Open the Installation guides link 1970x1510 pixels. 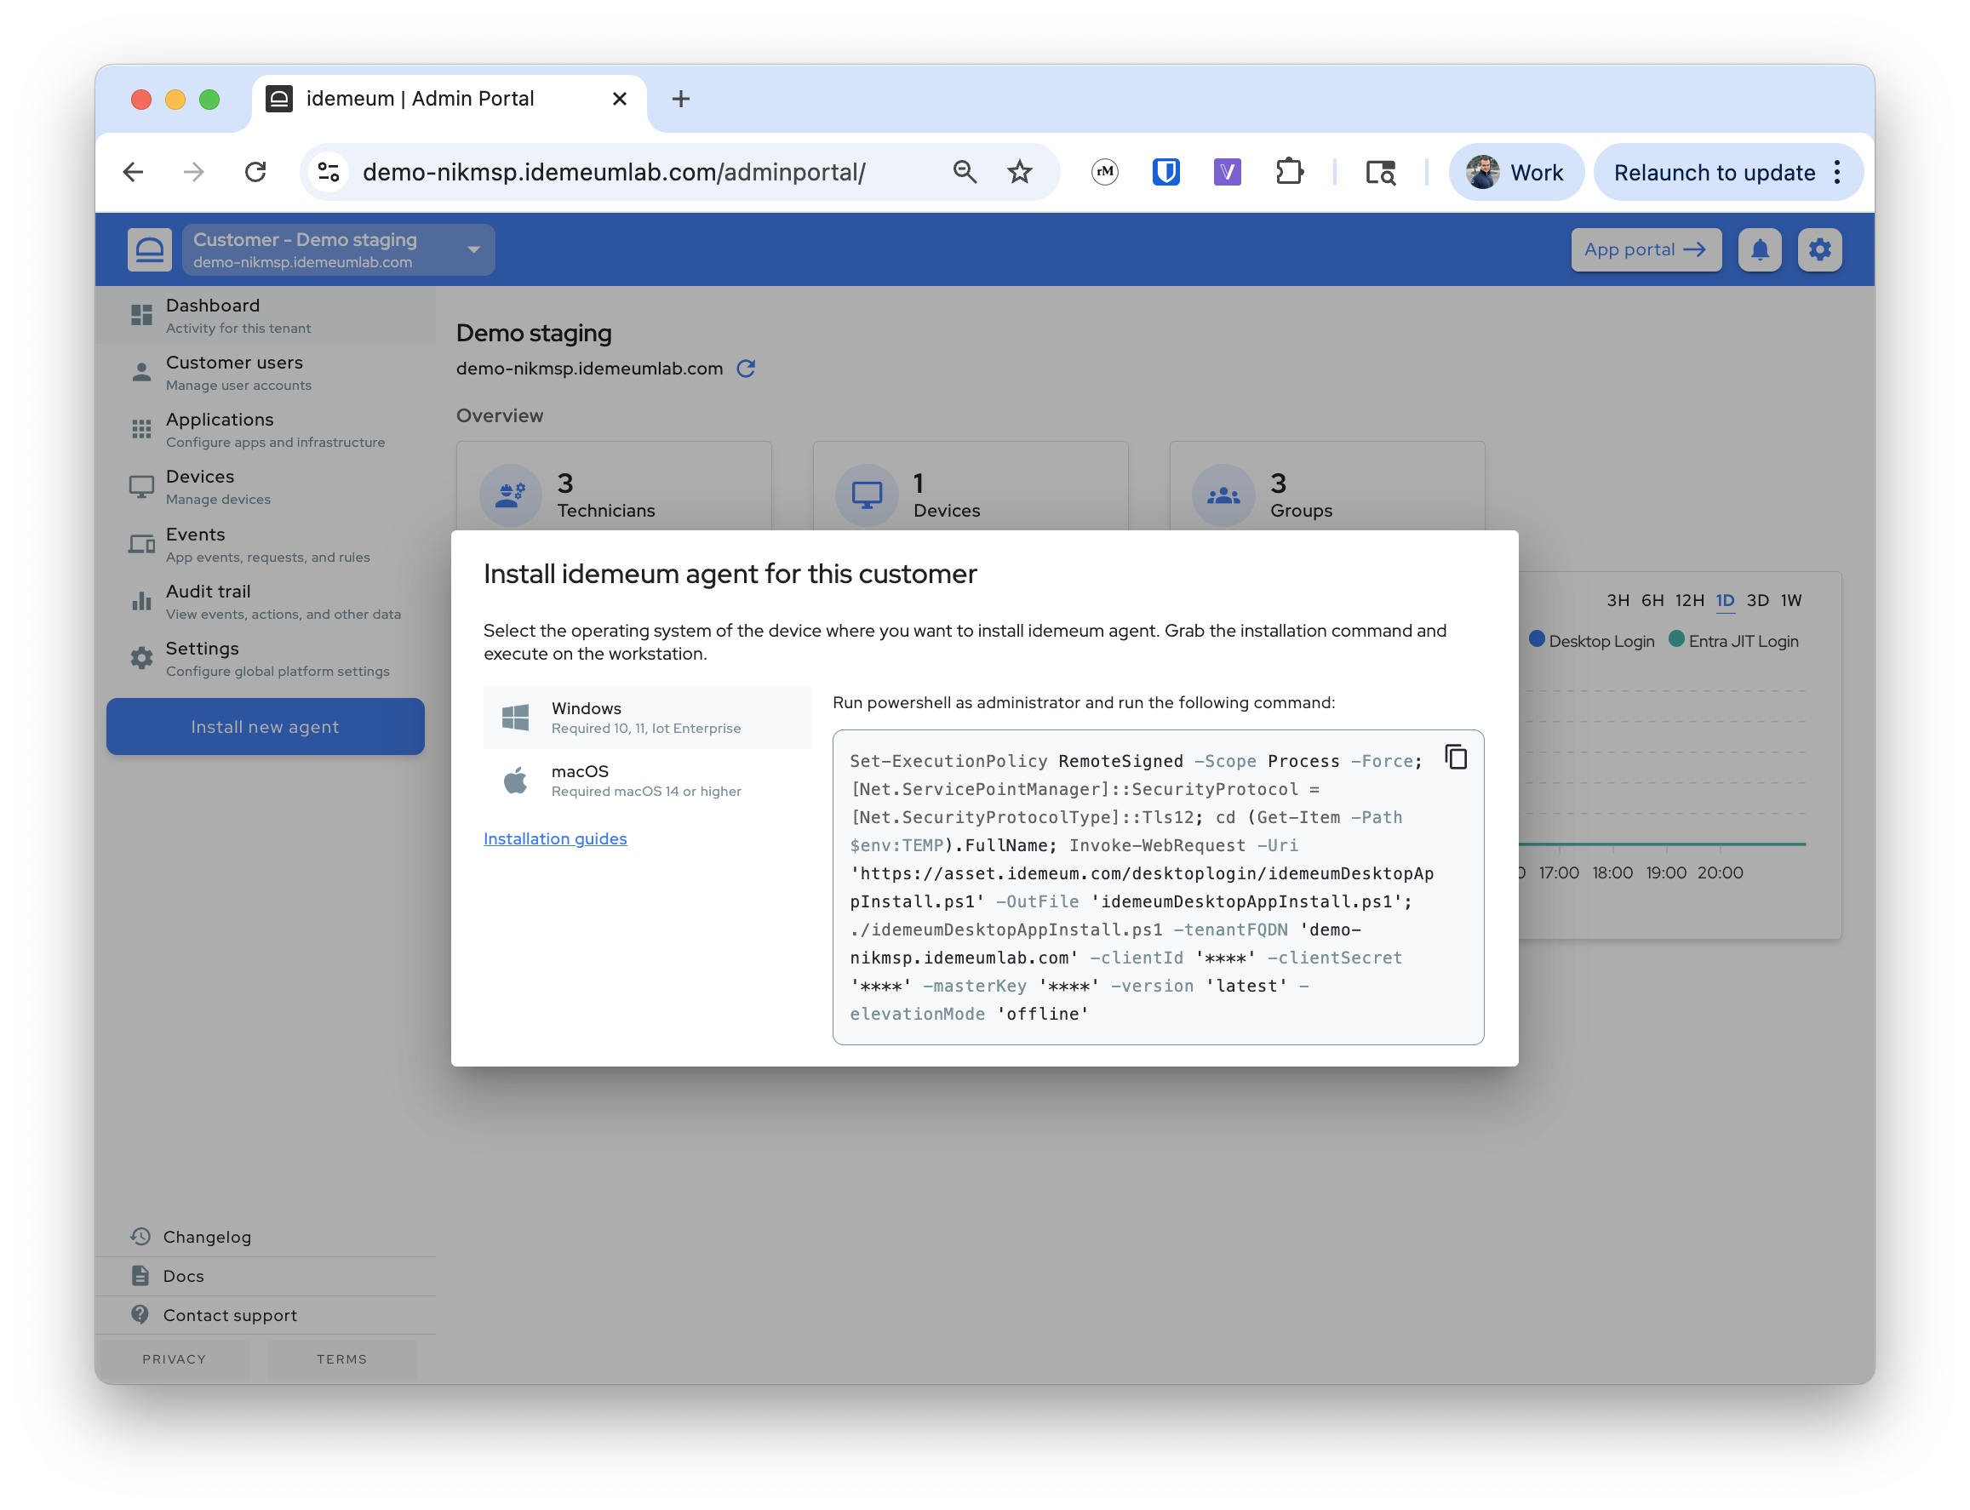[554, 838]
